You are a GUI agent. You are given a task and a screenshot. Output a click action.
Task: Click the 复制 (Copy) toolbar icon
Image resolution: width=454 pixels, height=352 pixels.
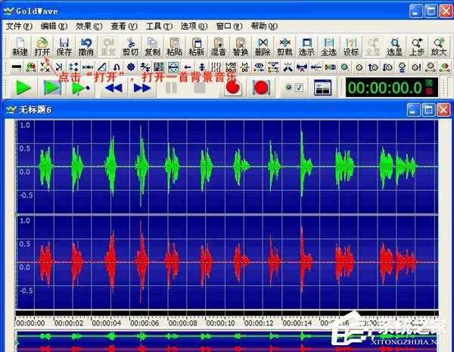point(152,46)
